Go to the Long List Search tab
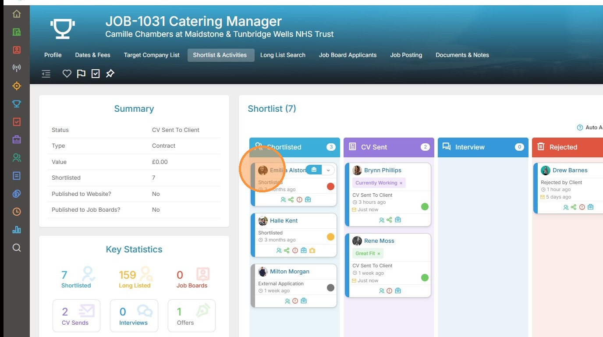Screen dimensions: 603x337 pos(283,55)
